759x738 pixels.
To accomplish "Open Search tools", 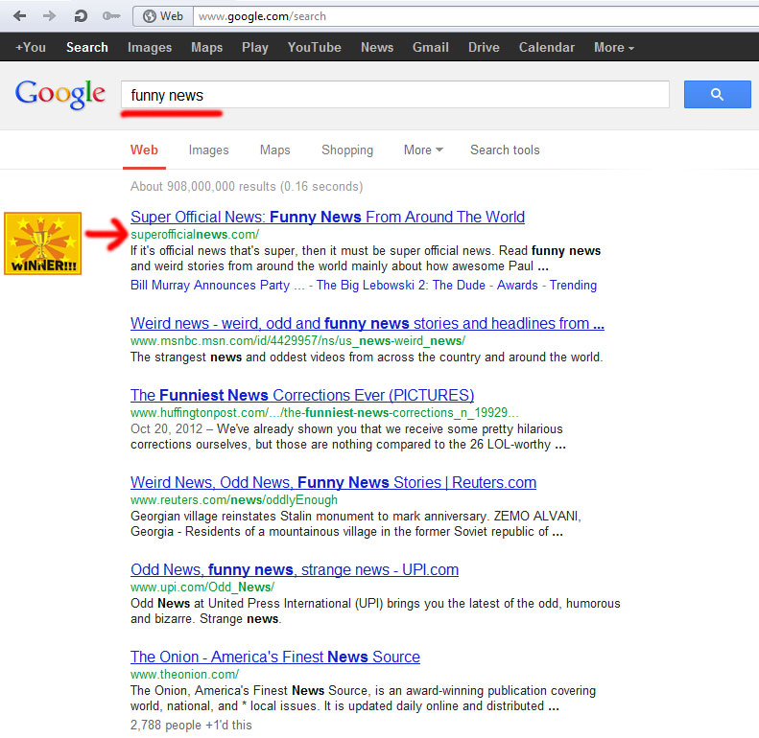I will [x=505, y=150].
